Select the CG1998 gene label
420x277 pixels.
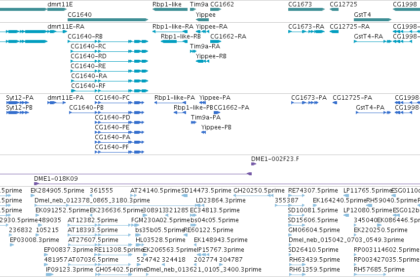pos(405,4)
